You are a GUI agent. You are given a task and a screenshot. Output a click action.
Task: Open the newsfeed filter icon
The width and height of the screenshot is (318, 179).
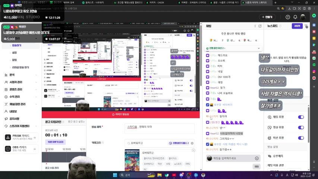pyautogui.click(x=306, y=26)
